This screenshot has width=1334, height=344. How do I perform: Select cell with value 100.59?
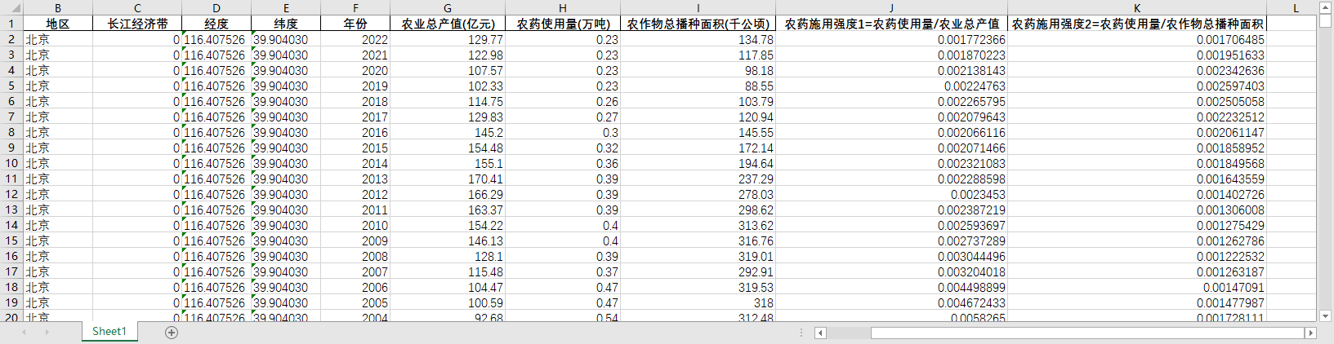pyautogui.click(x=448, y=302)
